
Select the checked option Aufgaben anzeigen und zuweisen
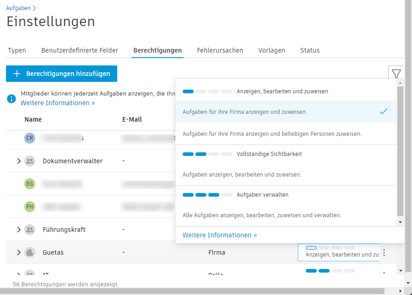263,111
